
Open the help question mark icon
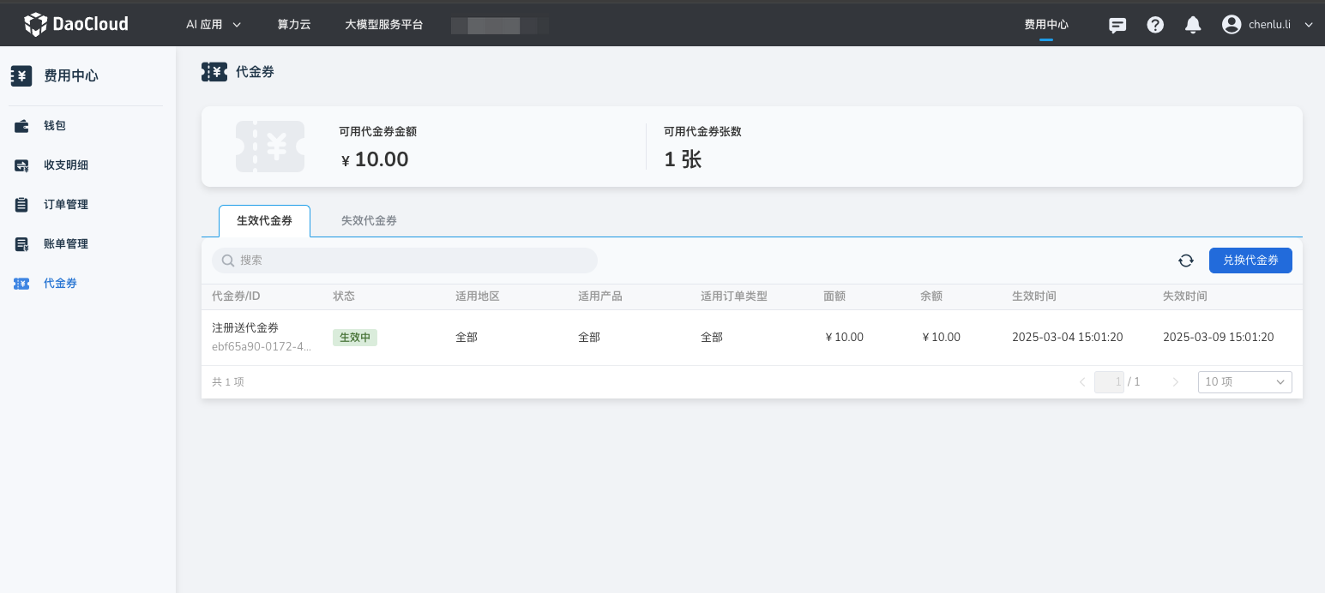[1155, 25]
